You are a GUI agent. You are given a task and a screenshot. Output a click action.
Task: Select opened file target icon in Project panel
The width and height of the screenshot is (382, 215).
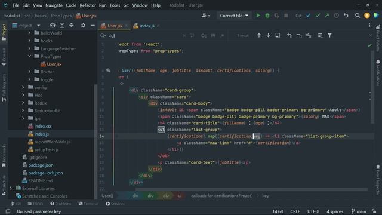pos(53,25)
